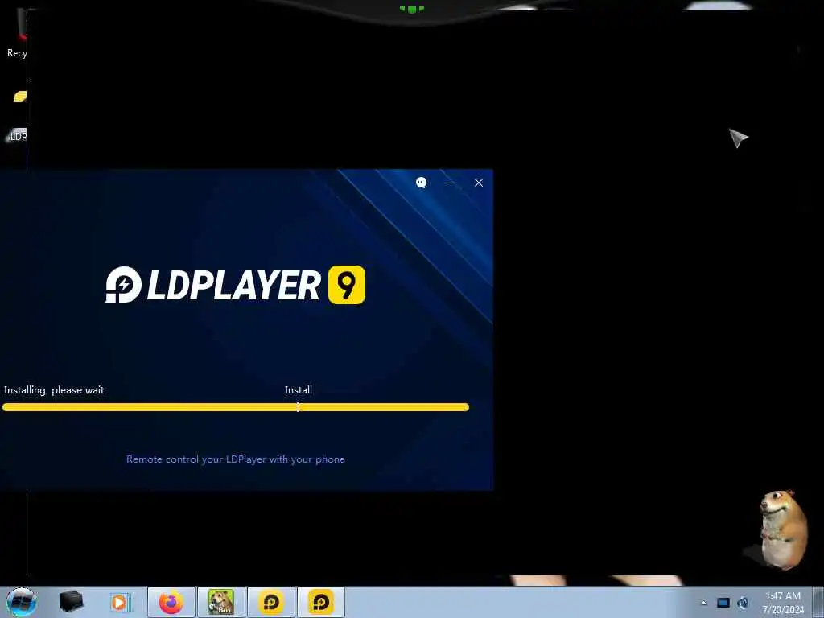This screenshot has width=824, height=618.
Task: Open the clock showing 1:47 AM
Action: click(x=783, y=602)
